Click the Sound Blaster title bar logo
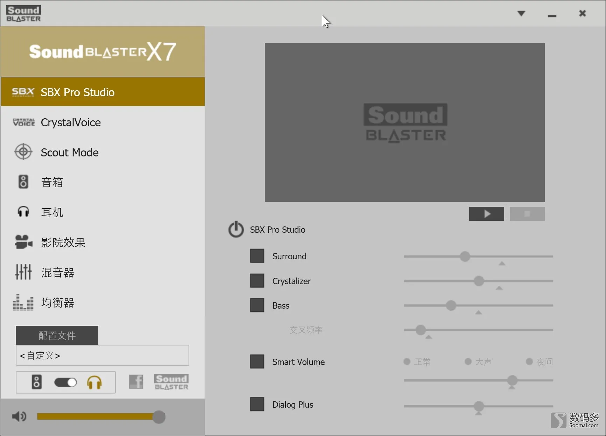Image resolution: width=606 pixels, height=436 pixels. [23, 14]
